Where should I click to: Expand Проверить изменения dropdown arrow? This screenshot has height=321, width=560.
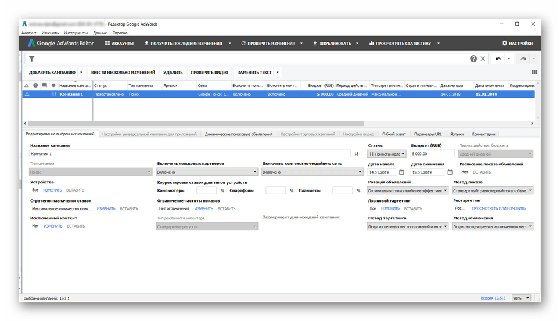[301, 43]
